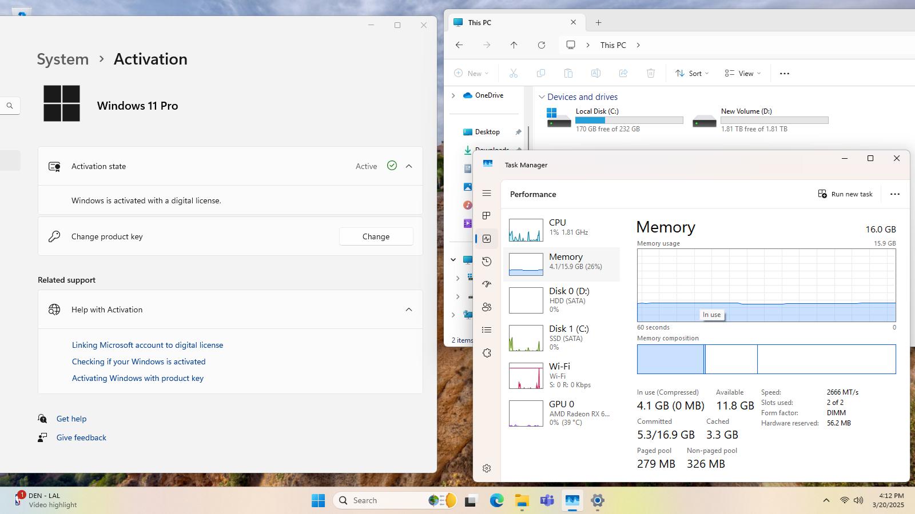Click the Memory composition bar
The image size is (915, 514).
coord(766,359)
